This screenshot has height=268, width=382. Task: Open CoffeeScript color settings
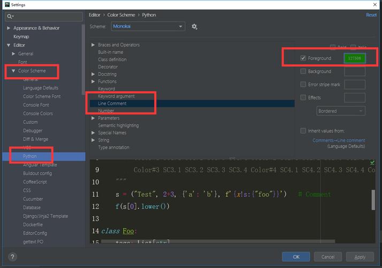coord(35,182)
